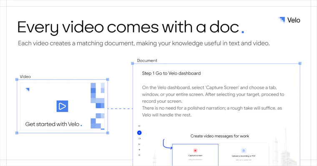Click the 'Video' frame label
Screen dimensions: 317x166
pos(25,77)
